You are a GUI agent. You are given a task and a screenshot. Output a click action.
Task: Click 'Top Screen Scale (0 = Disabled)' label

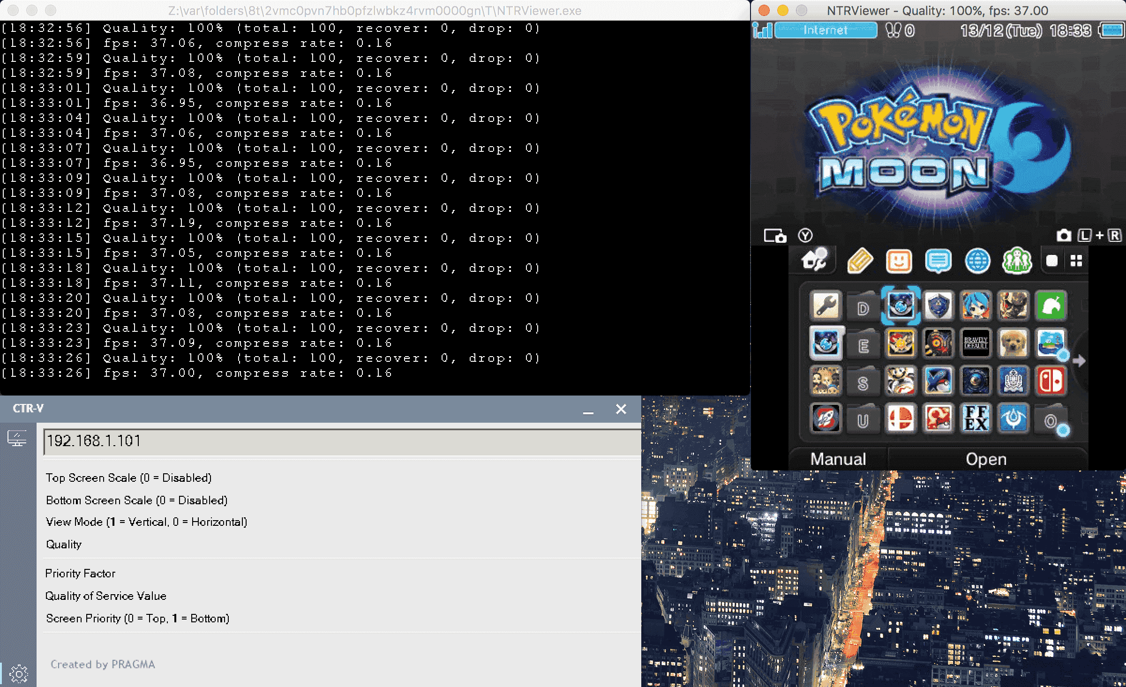coord(129,478)
